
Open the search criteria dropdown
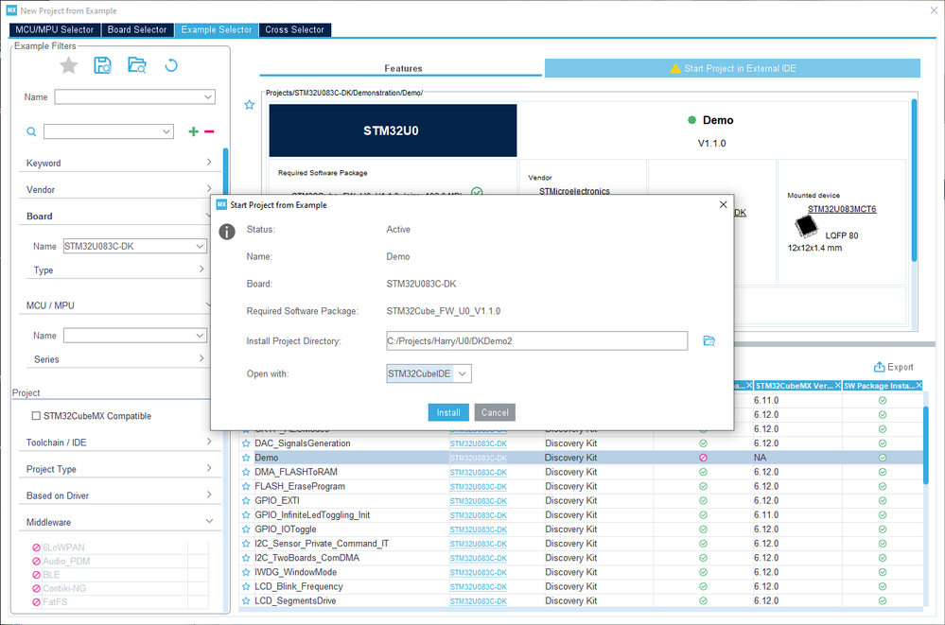166,131
